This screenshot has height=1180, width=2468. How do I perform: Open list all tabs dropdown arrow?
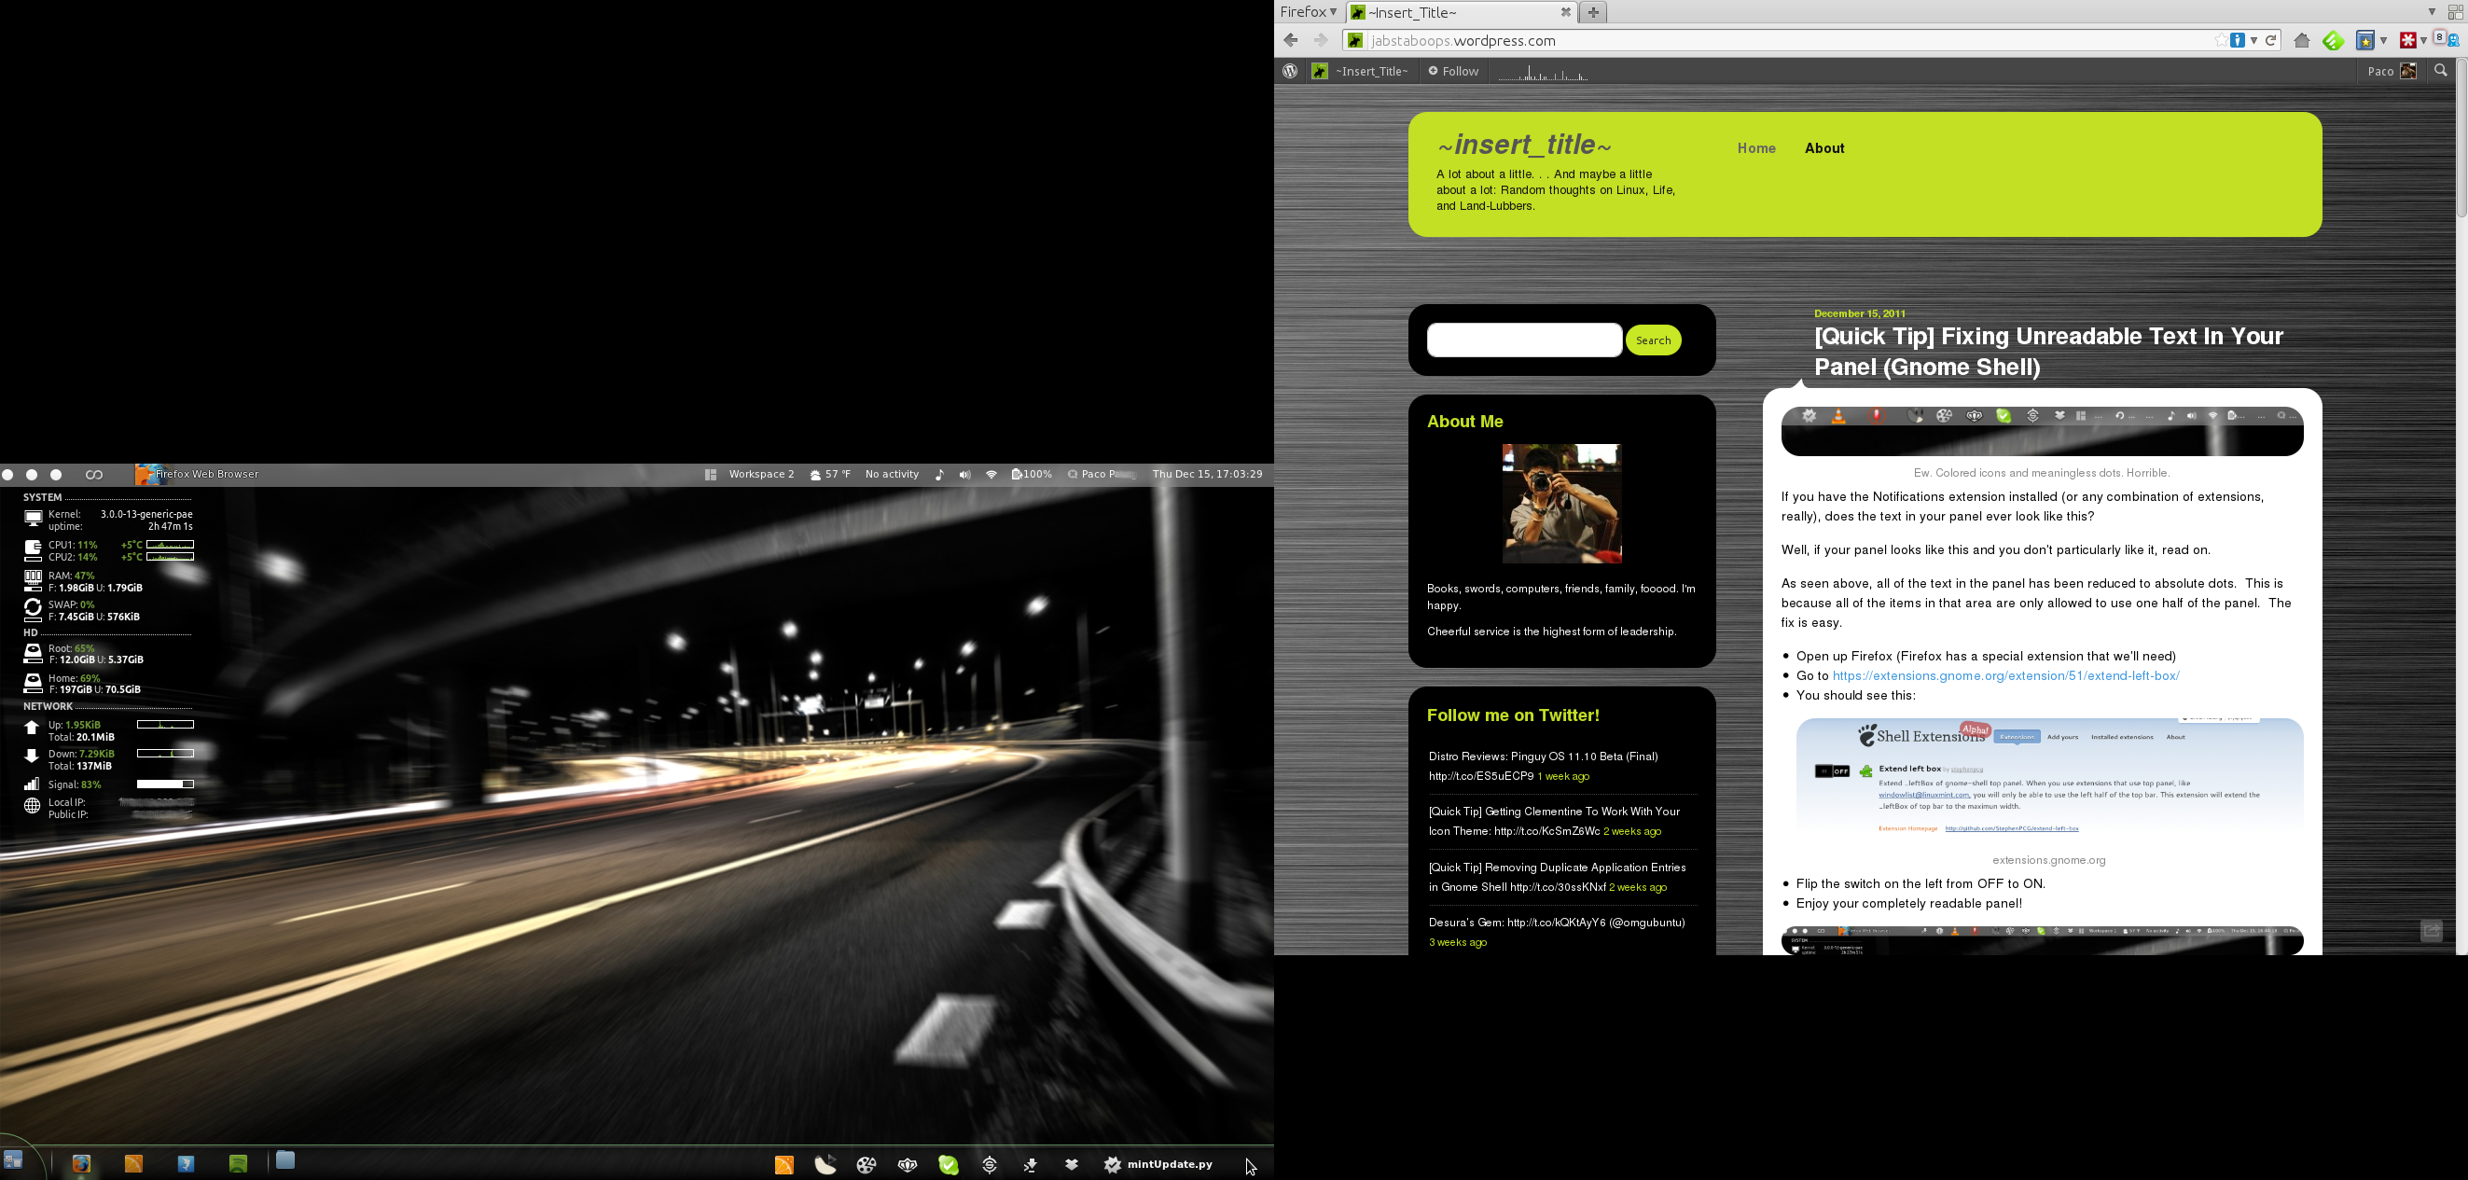[2431, 12]
